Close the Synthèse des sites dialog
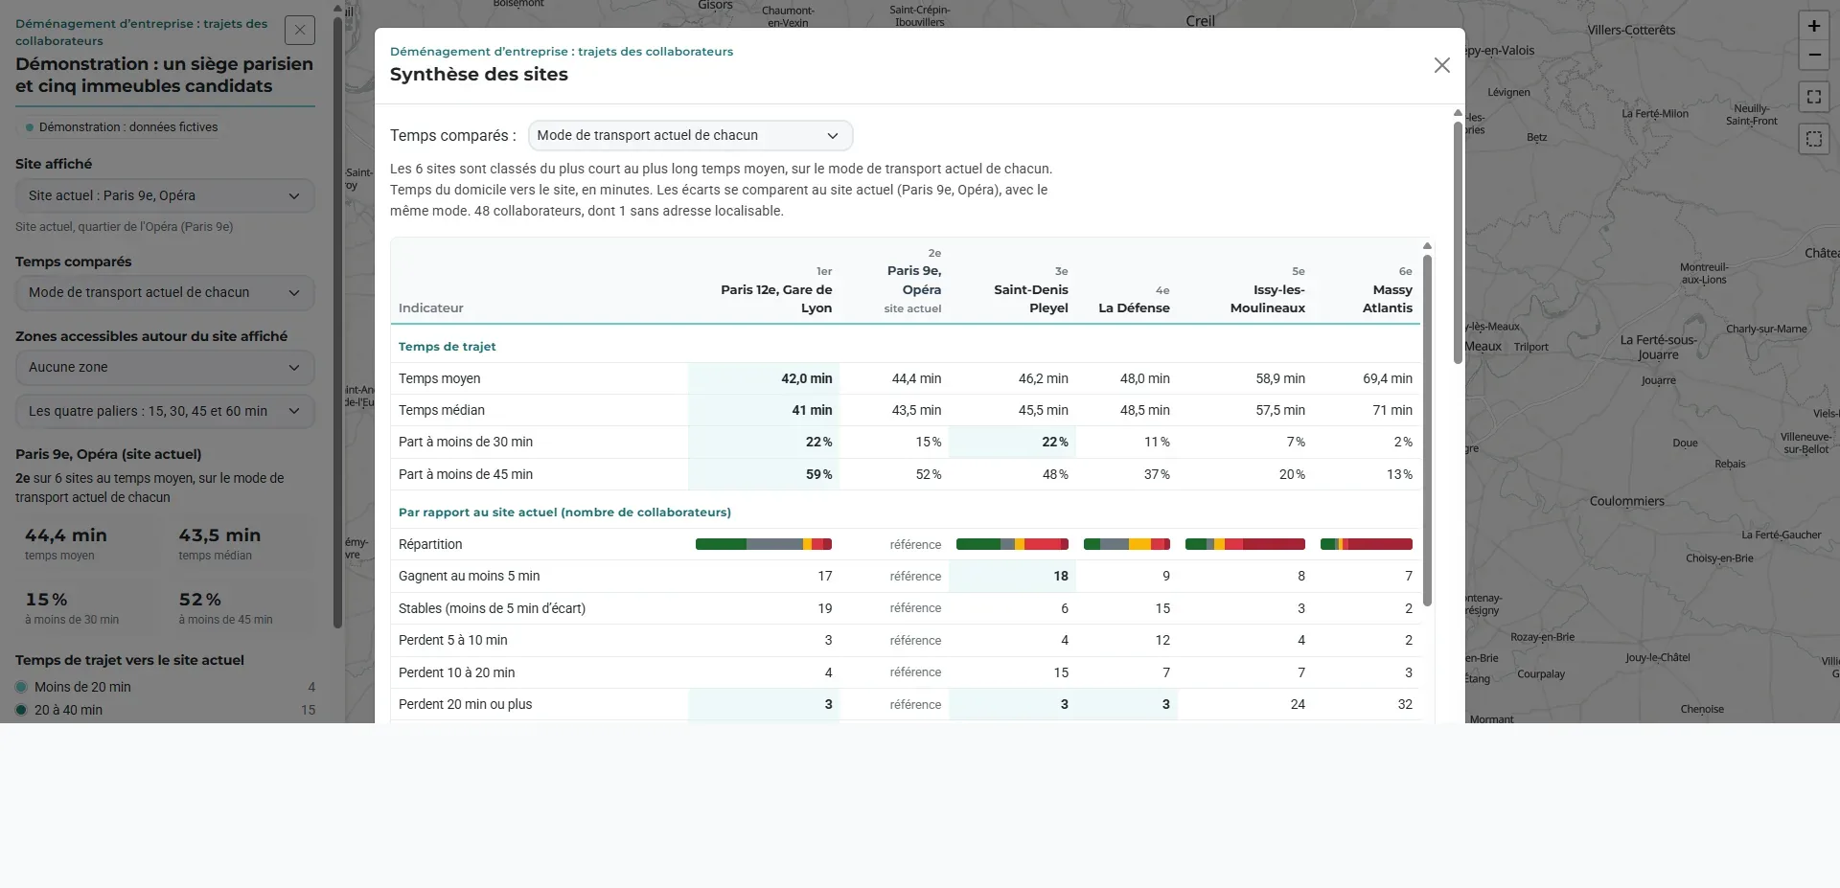Screen dimensions: 1840x888 1441,65
